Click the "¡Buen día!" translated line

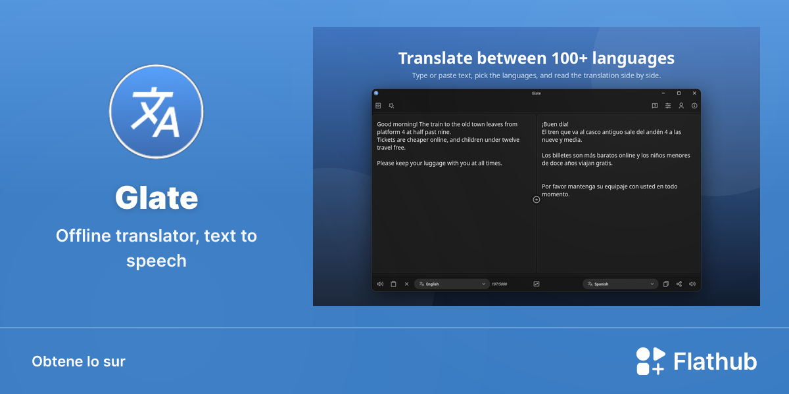point(555,124)
